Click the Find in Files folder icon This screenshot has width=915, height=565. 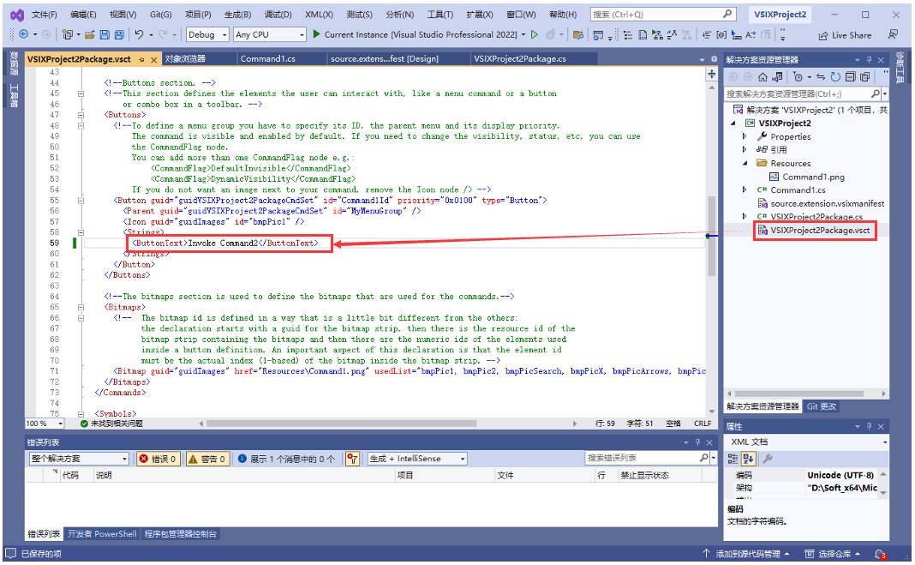pyautogui.click(x=578, y=35)
